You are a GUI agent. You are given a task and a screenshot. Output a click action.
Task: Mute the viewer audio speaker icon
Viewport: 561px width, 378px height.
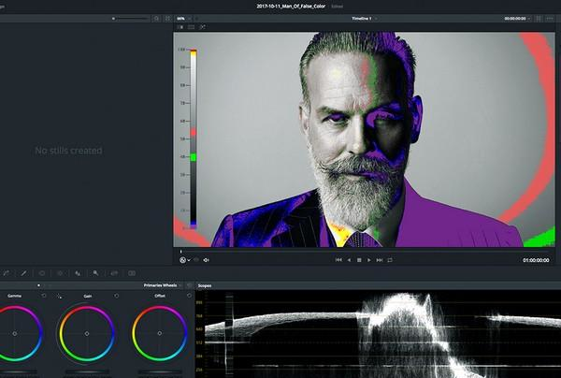point(206,260)
